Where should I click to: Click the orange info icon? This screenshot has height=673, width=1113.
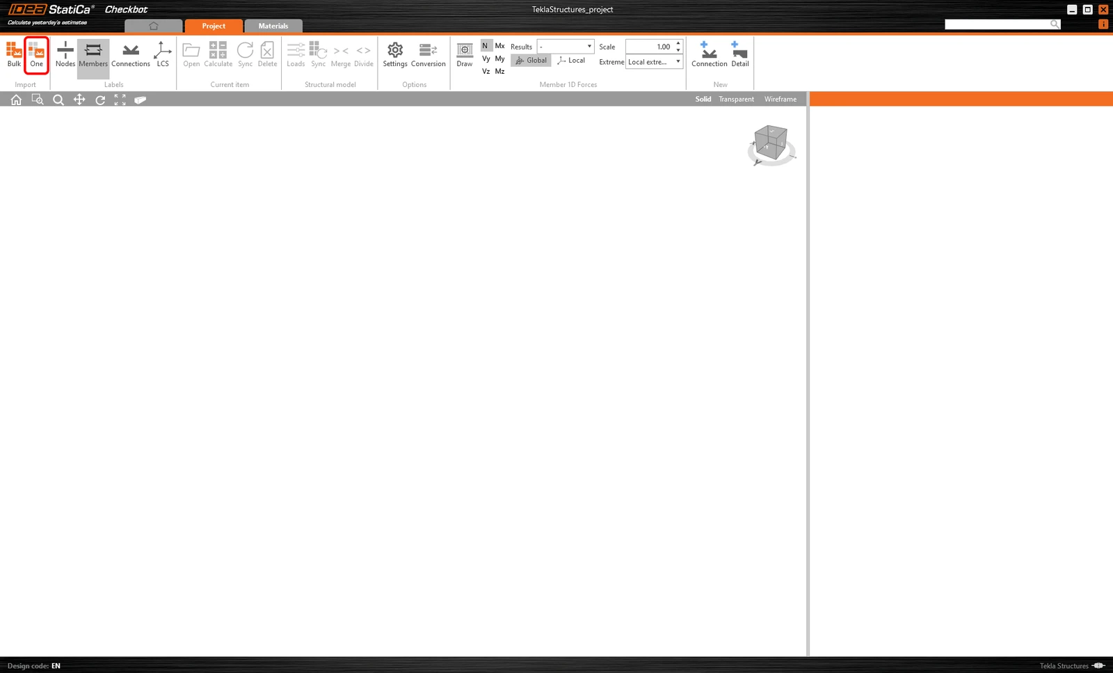point(1103,24)
